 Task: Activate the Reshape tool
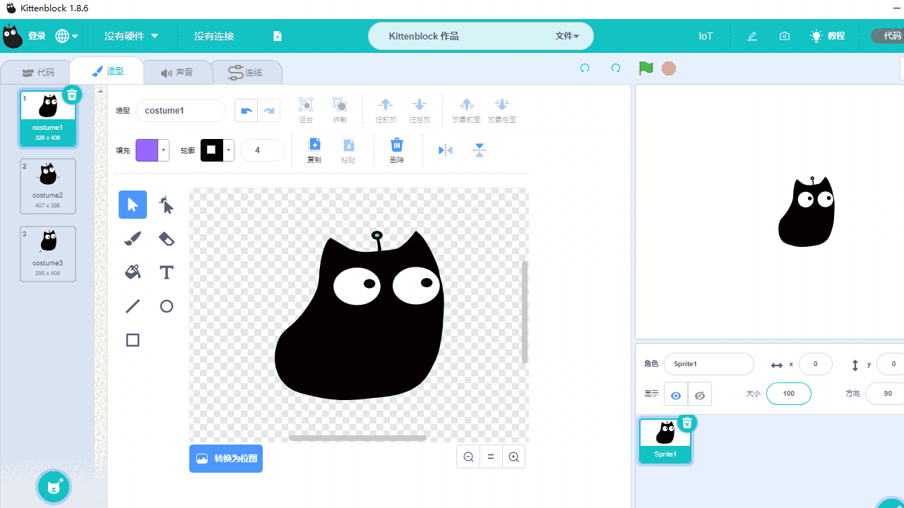click(166, 205)
